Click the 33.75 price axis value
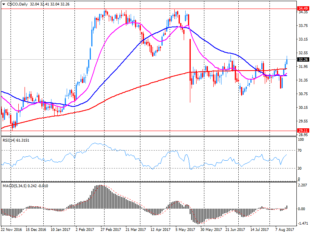Viewport: 312px width, 234px height. pyautogui.click(x=303, y=26)
